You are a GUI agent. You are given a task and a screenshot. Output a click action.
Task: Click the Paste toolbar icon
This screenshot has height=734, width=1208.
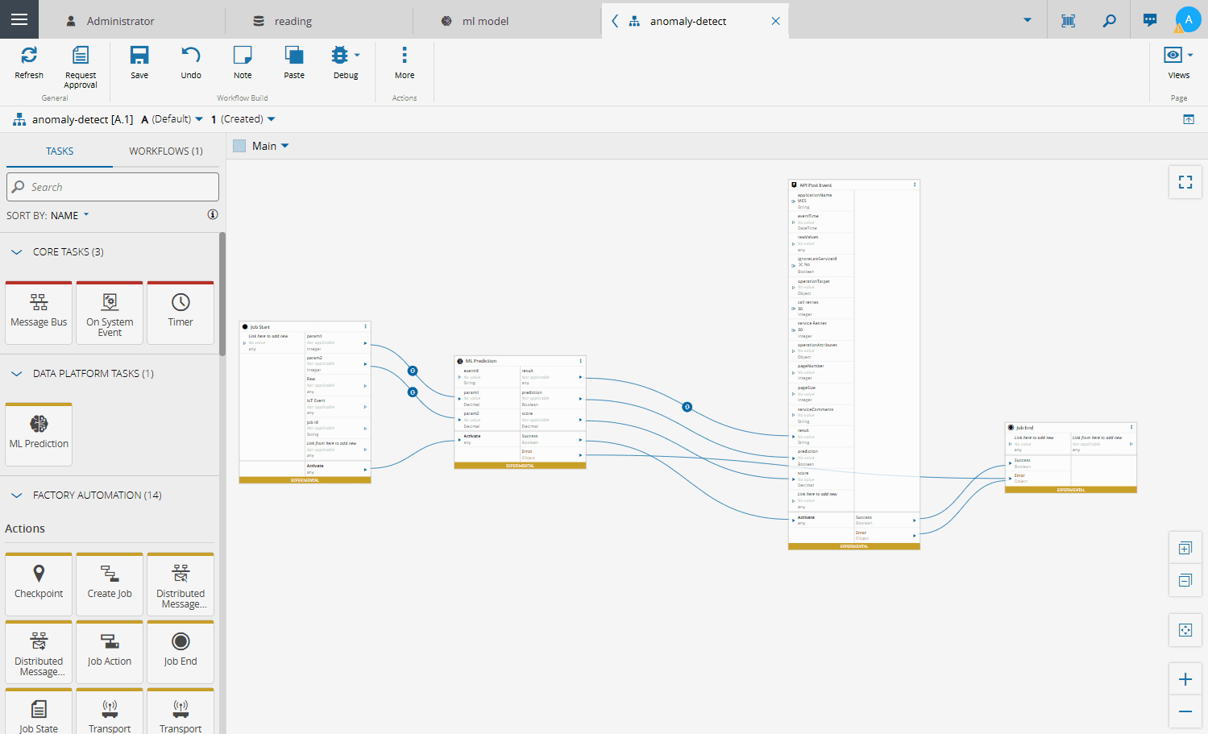pos(294,62)
